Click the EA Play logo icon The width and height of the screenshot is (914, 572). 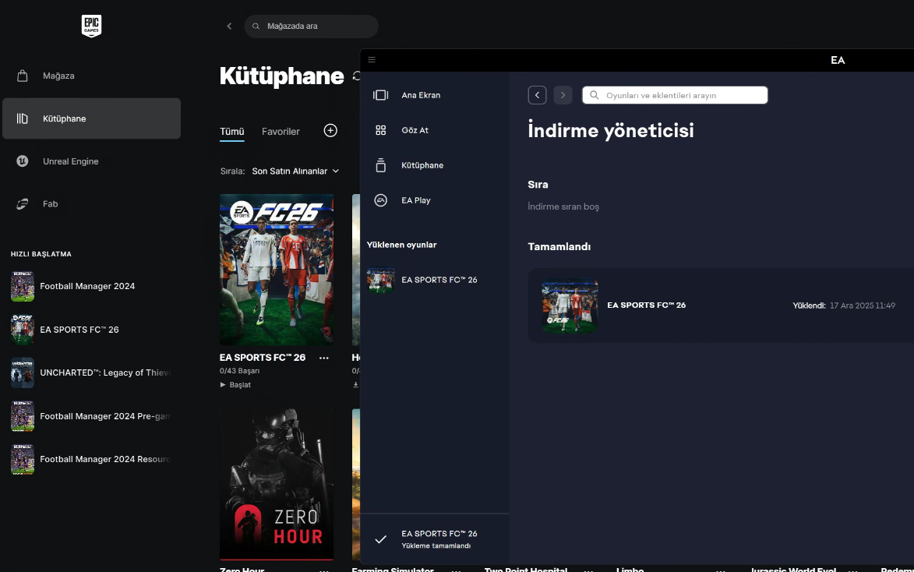click(381, 200)
